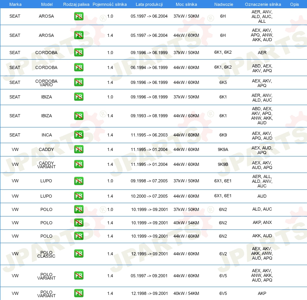This screenshot has height=300, width=307.
Task: Click 40kW / 54KM in POLO VARIANT row
Action: 186,293
